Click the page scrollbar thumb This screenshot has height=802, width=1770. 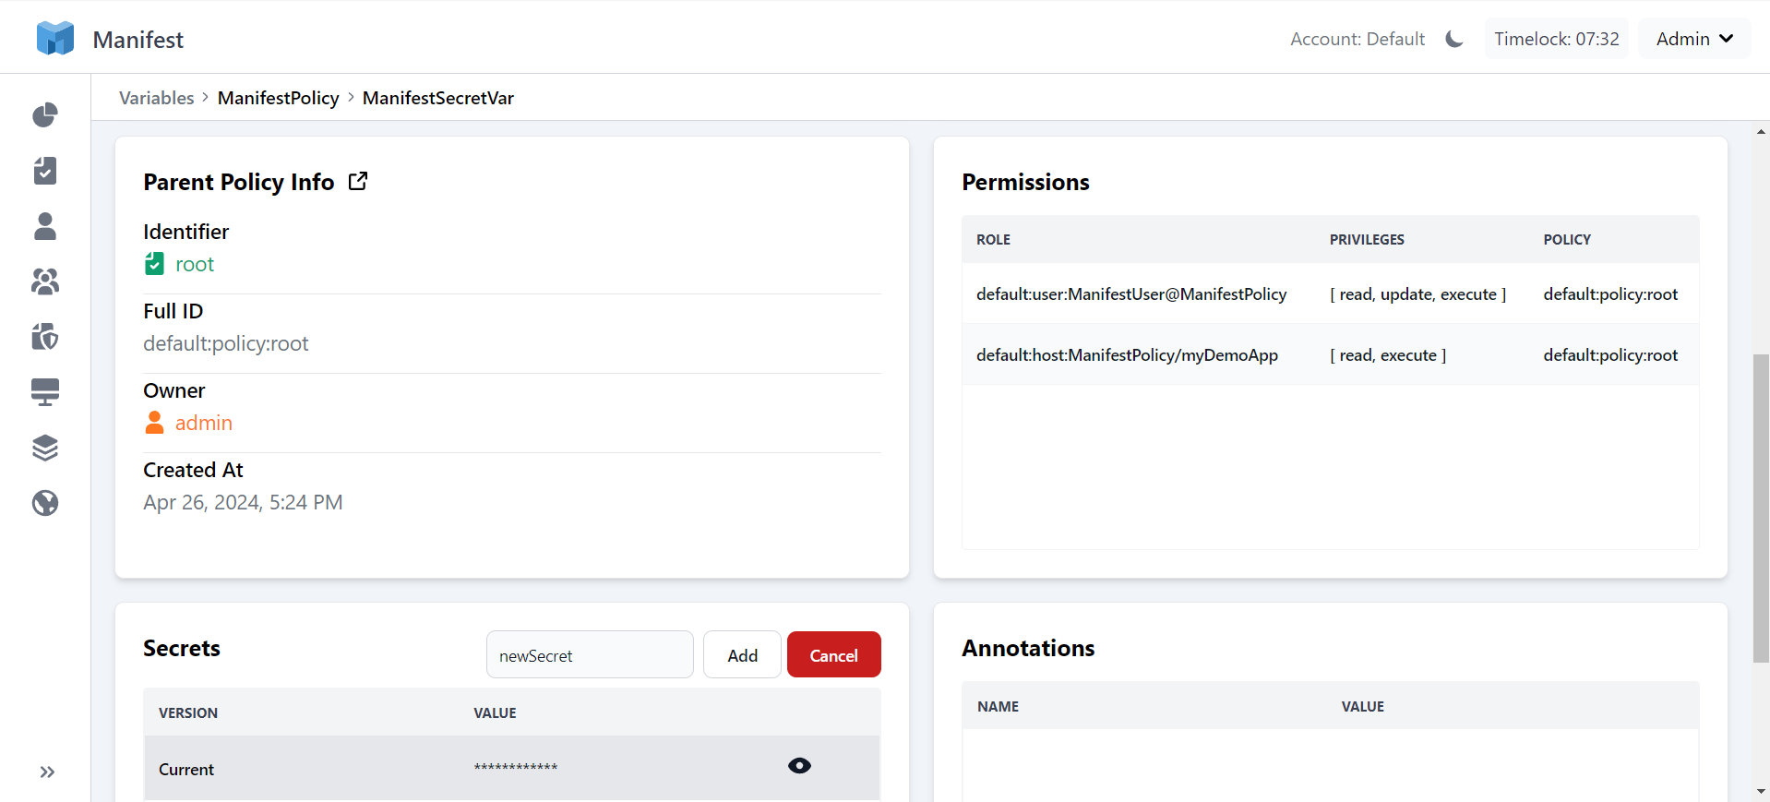click(1761, 508)
